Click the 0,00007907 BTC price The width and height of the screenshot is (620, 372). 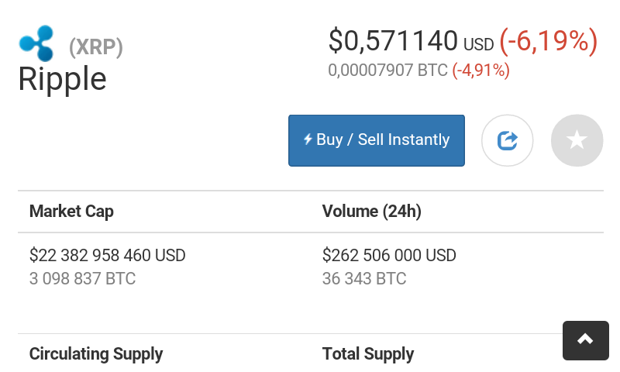coord(388,71)
